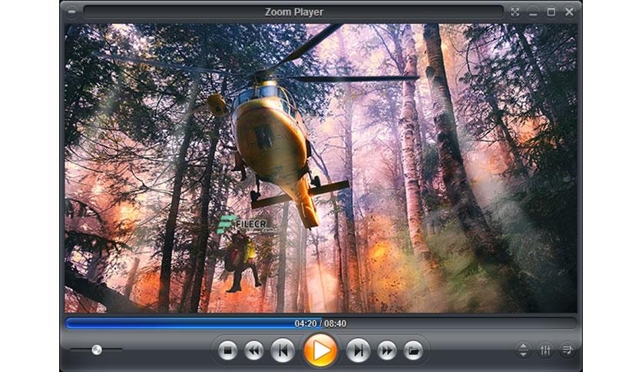This screenshot has width=642, height=372.
Task: Minimize the Zoom Player window
Action: [533, 12]
